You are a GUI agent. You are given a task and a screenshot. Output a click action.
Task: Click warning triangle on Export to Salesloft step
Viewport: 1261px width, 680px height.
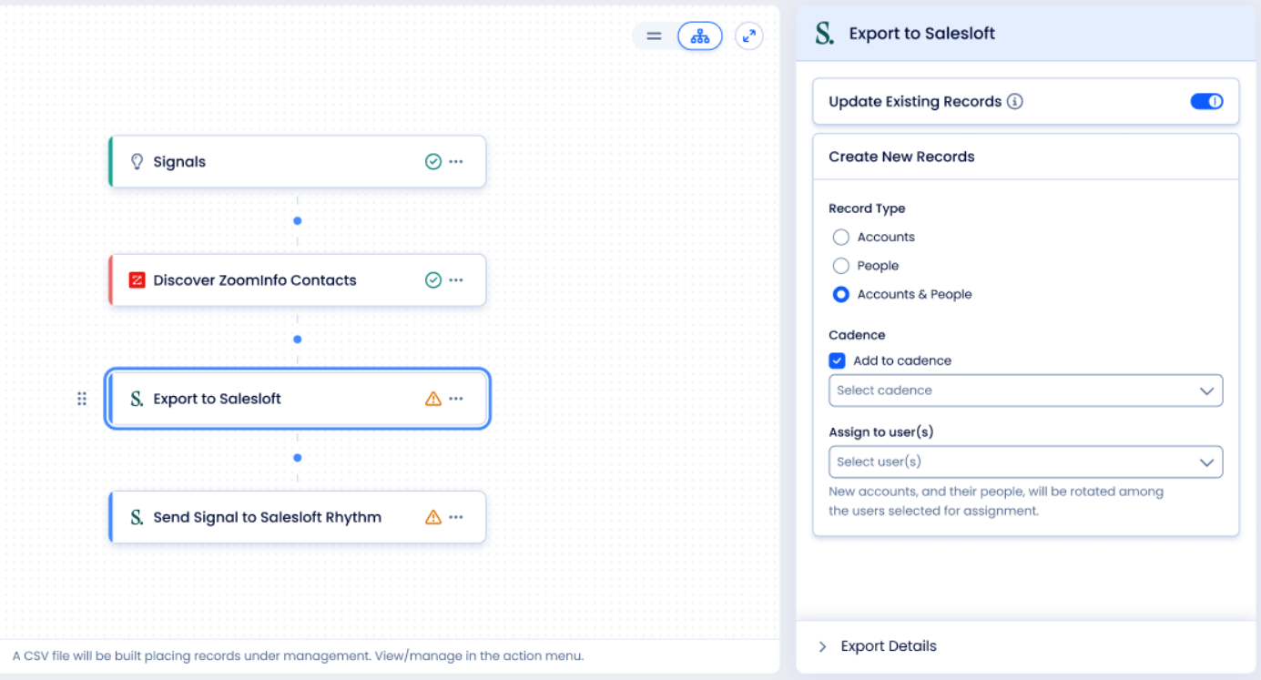pyautogui.click(x=433, y=399)
